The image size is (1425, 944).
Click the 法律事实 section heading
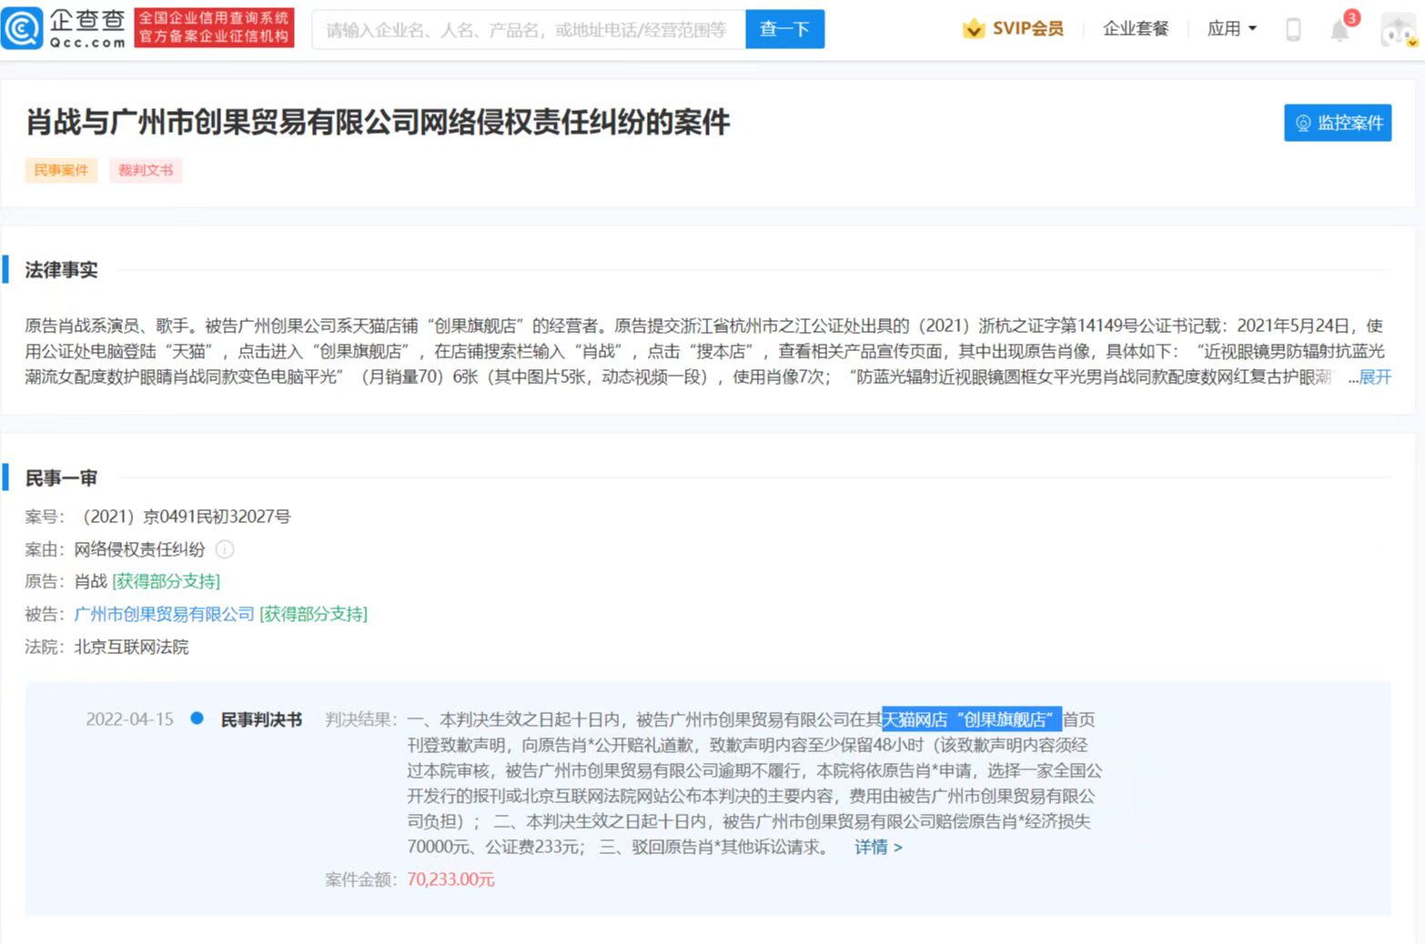click(x=61, y=270)
